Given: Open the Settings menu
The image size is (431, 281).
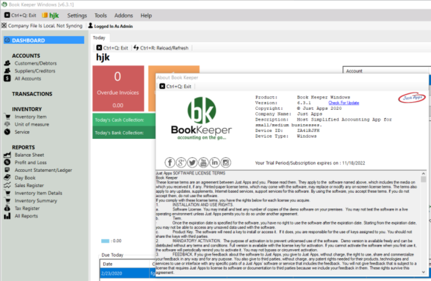Looking at the screenshot, I should click(77, 16).
